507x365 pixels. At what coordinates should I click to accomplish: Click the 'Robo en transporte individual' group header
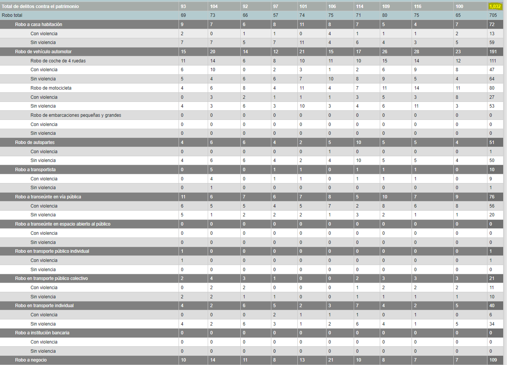click(44, 306)
